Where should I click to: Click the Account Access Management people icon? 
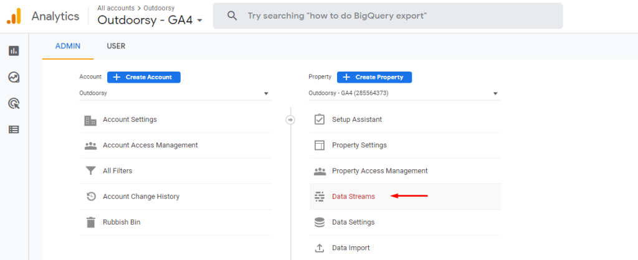click(90, 146)
